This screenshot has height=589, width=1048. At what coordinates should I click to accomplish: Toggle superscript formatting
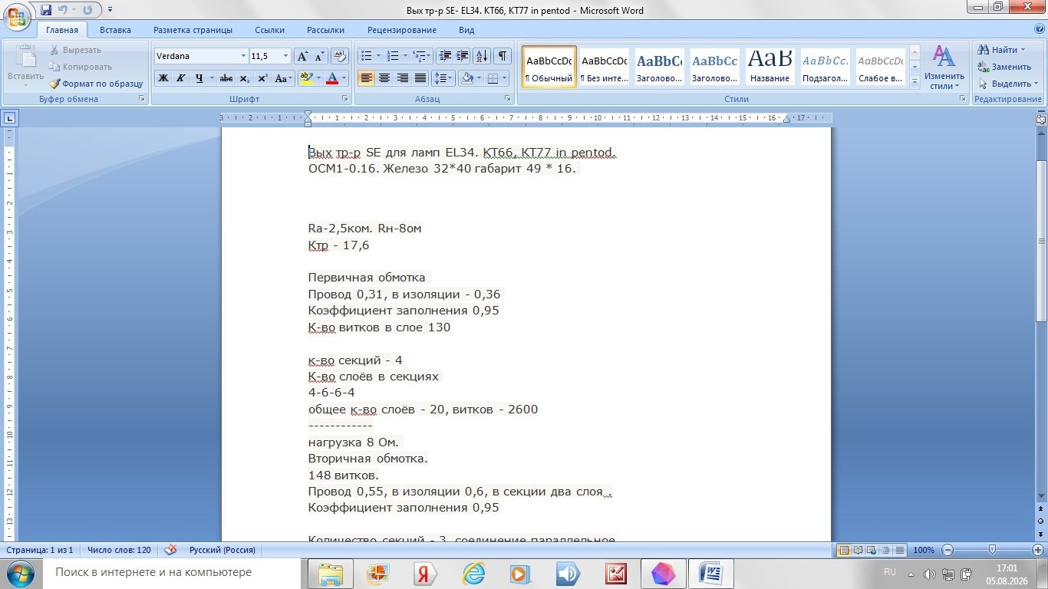(x=262, y=78)
